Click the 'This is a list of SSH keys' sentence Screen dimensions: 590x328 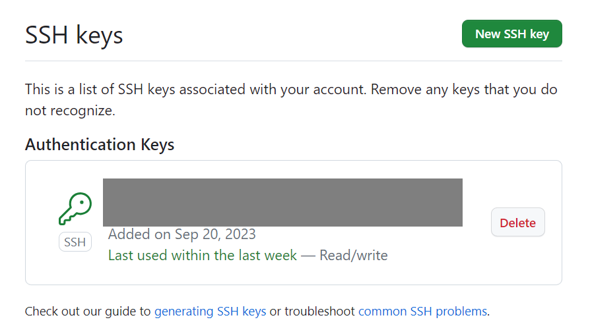click(92, 89)
